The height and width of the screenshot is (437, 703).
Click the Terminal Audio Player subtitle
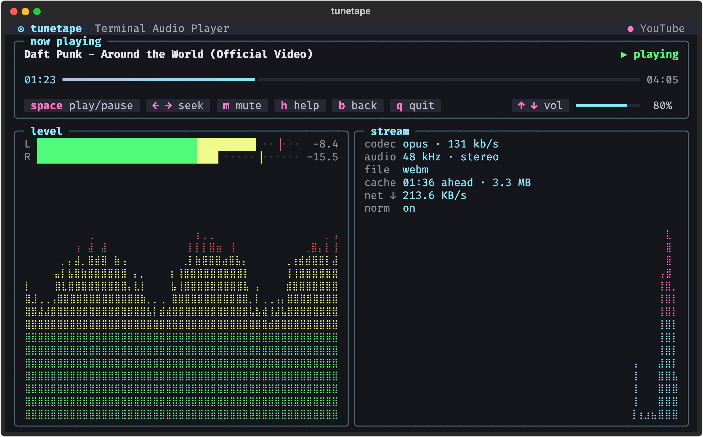click(162, 29)
